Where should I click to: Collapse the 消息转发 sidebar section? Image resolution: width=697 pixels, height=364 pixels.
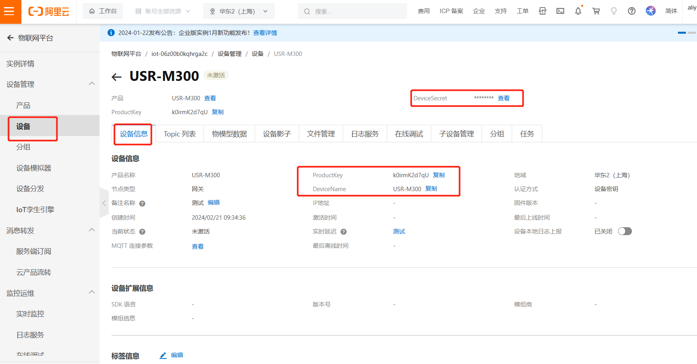pyautogui.click(x=92, y=230)
